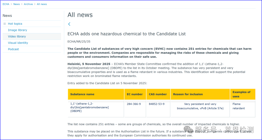Open Hot topics in sidebar
This screenshot has width=262, height=140.
15,24
